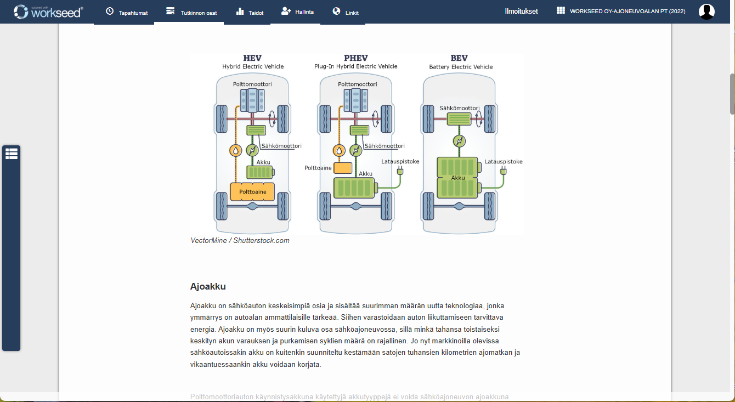Image resolution: width=735 pixels, height=402 pixels.
Task: Open Ilmoitukset notifications
Action: (521, 12)
